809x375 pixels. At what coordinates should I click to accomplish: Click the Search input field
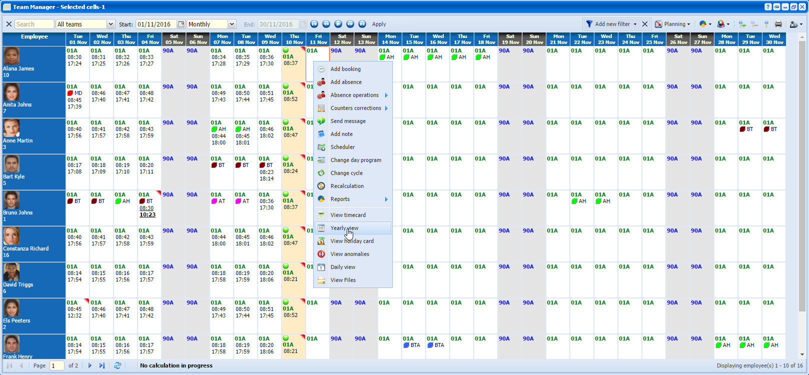[x=34, y=24]
